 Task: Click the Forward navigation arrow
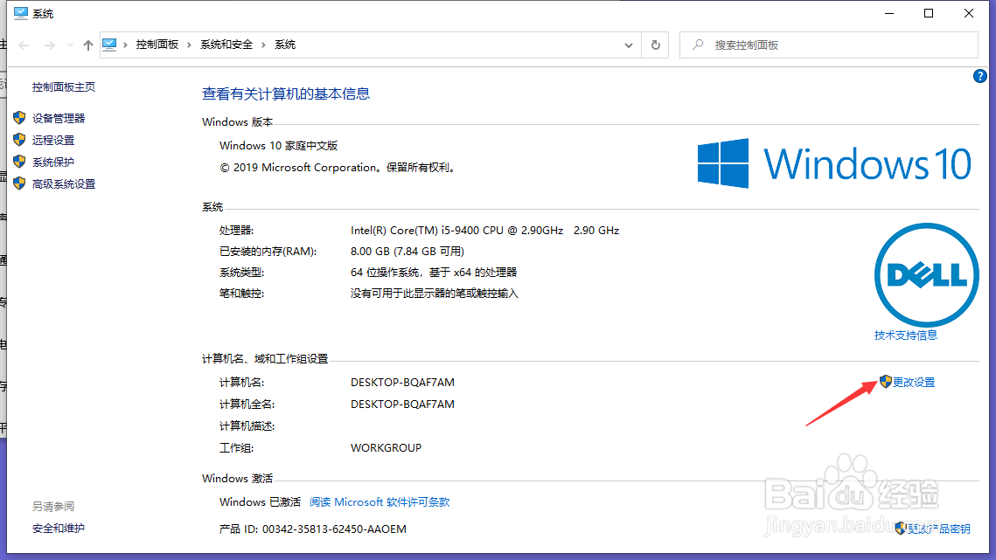50,45
